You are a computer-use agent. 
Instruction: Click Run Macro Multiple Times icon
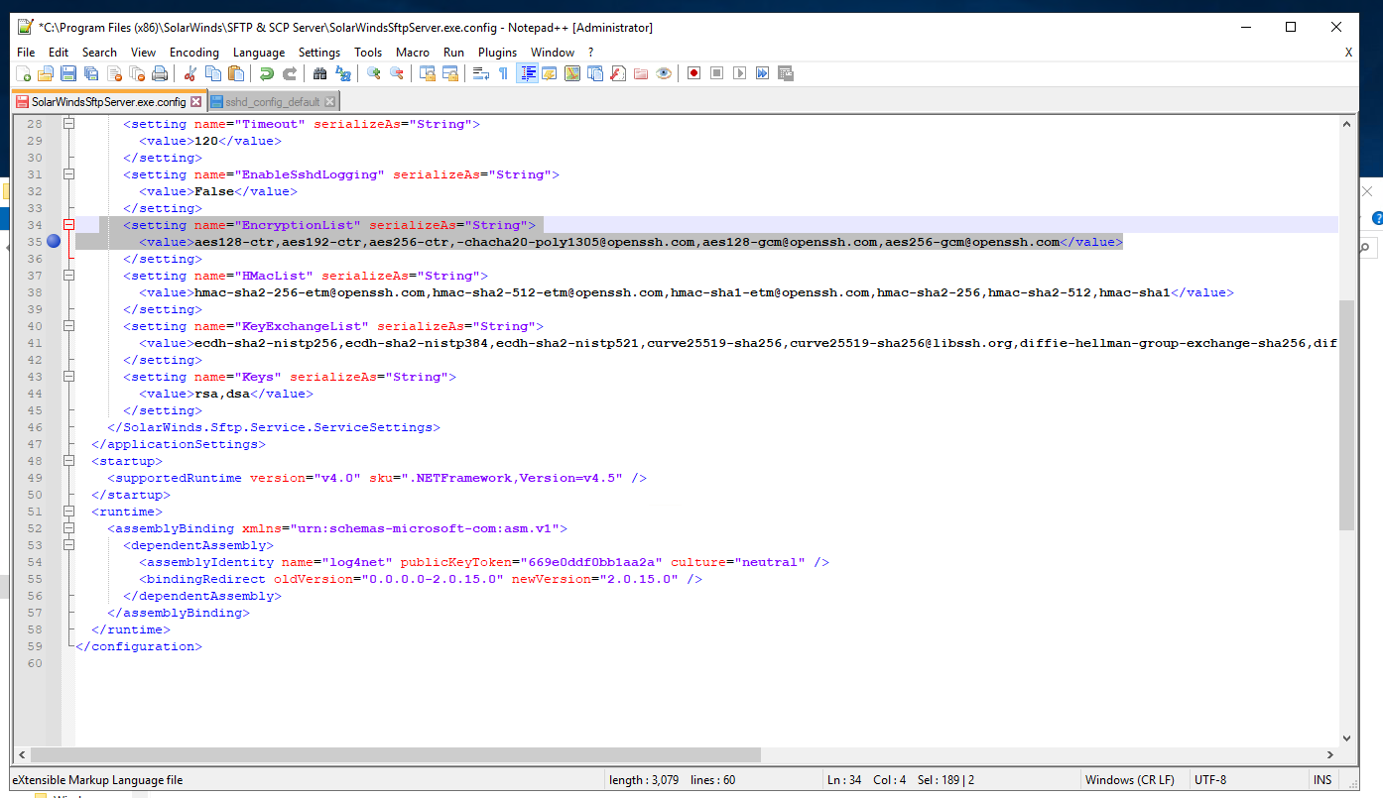762,73
